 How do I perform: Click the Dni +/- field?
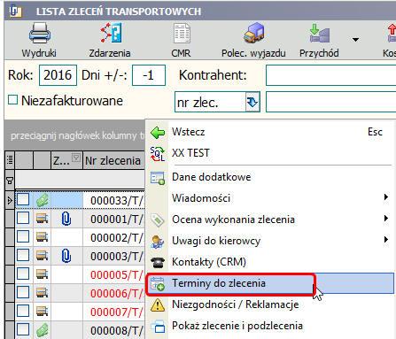[149, 75]
